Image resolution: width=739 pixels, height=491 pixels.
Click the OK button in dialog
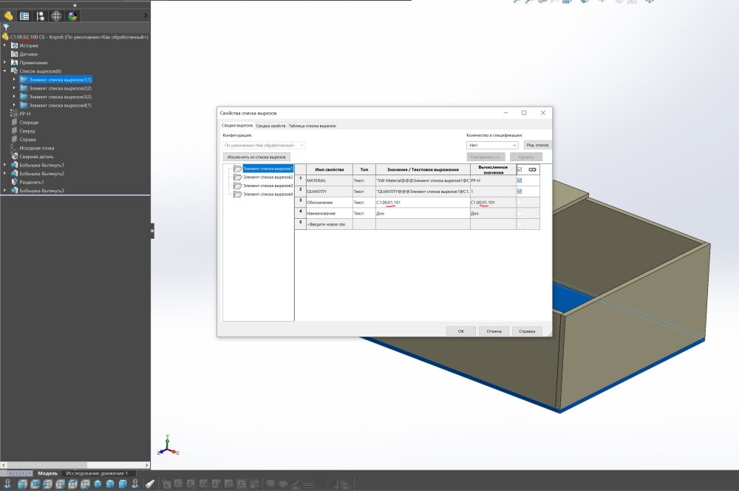(x=461, y=331)
